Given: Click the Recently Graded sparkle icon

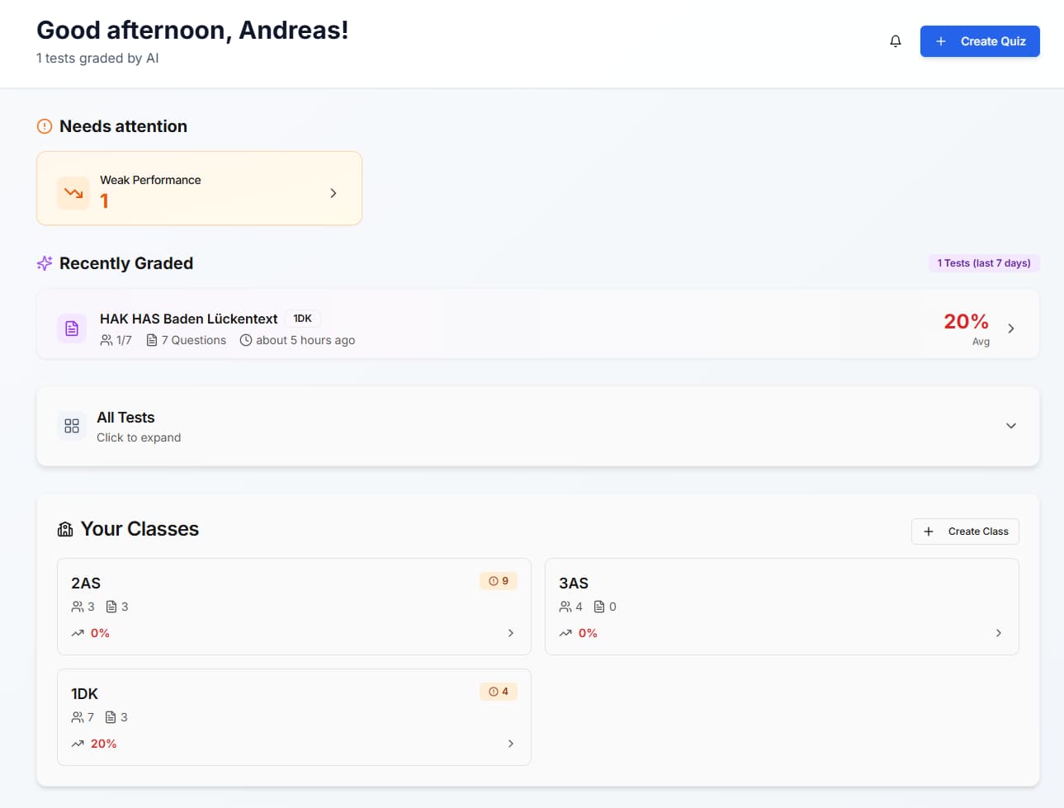Looking at the screenshot, I should (x=45, y=263).
